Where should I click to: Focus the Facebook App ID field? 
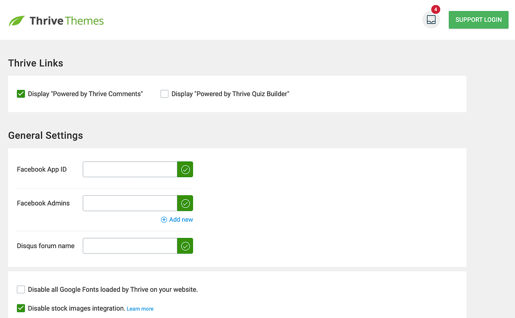[130, 170]
